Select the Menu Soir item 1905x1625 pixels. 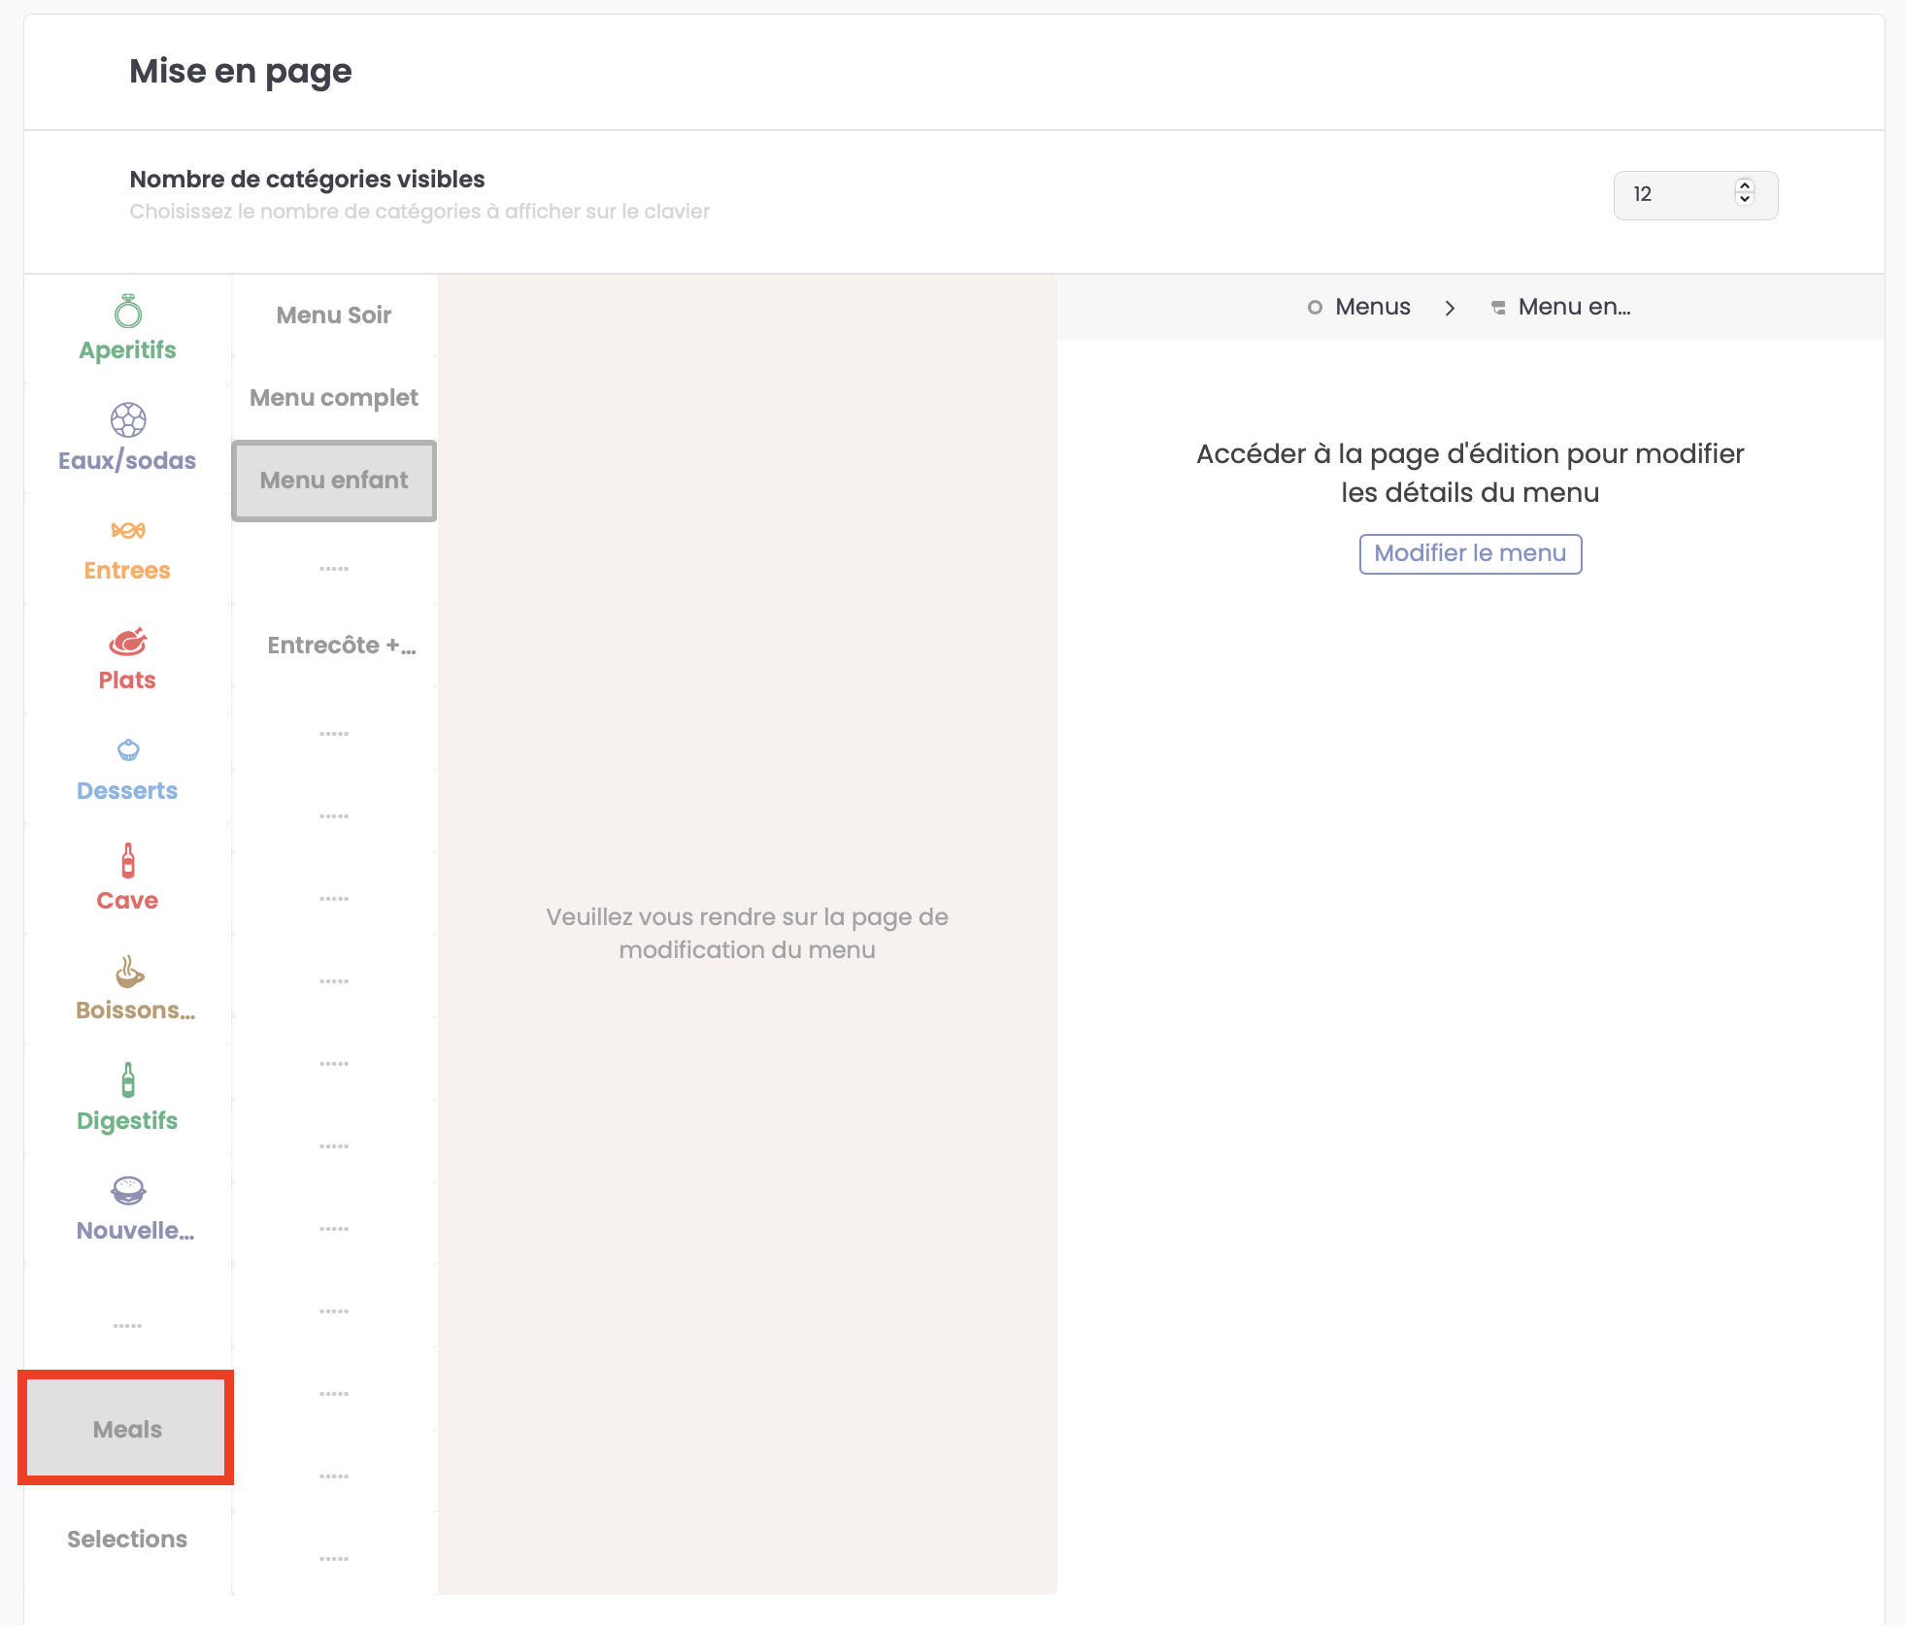point(333,315)
